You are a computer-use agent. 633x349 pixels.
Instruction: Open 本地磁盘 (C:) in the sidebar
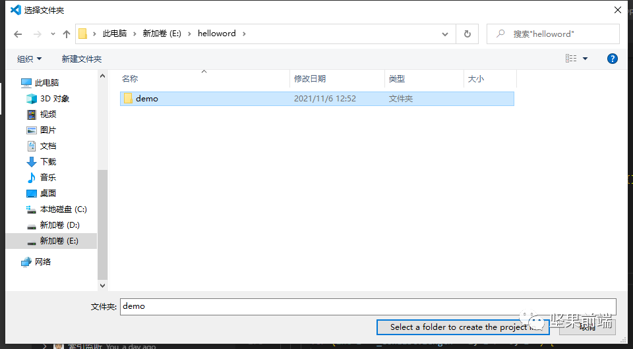pos(63,209)
